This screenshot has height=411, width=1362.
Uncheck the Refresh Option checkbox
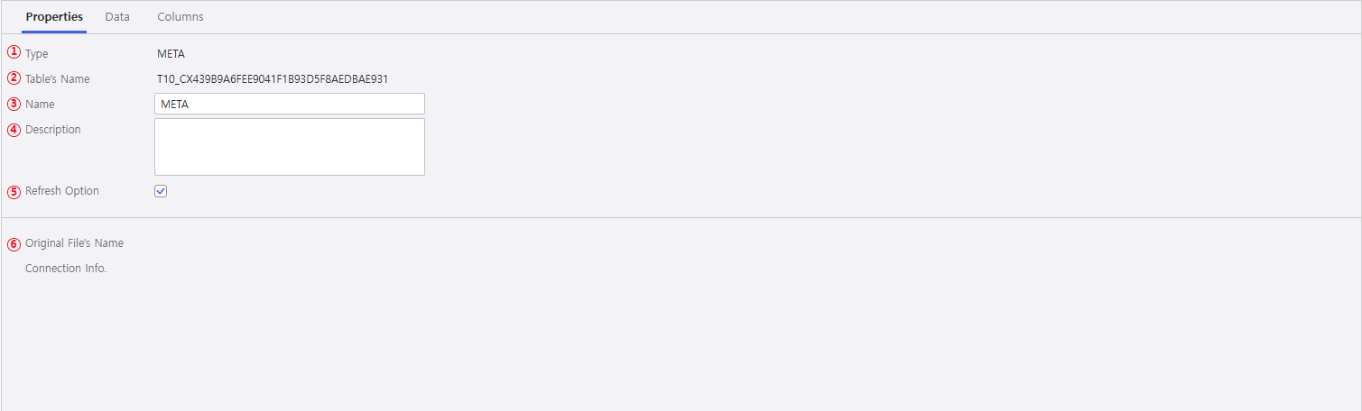click(x=161, y=191)
